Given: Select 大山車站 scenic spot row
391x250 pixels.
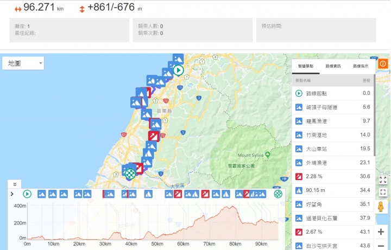Looking at the screenshot, I should coord(333,149).
